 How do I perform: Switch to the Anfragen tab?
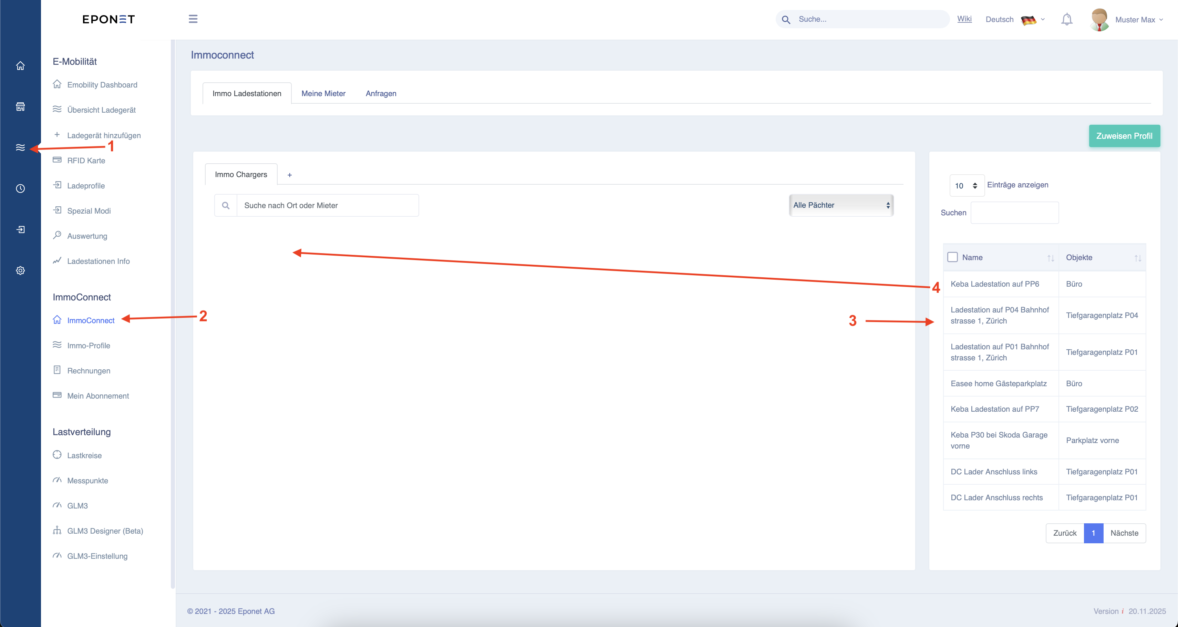point(381,93)
